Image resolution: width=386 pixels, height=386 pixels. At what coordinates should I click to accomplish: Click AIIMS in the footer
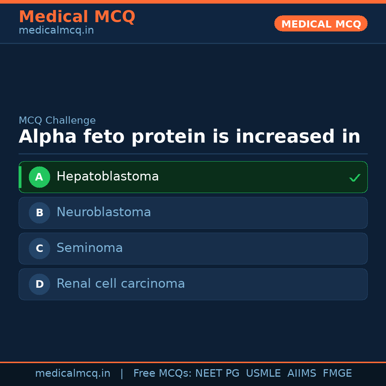(x=302, y=373)
